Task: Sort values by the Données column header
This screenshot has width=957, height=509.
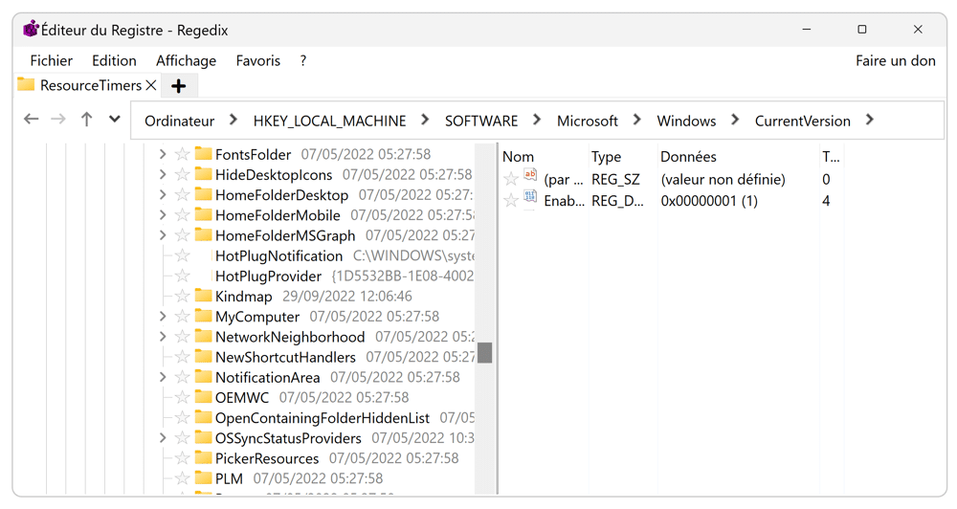Action: coord(688,157)
